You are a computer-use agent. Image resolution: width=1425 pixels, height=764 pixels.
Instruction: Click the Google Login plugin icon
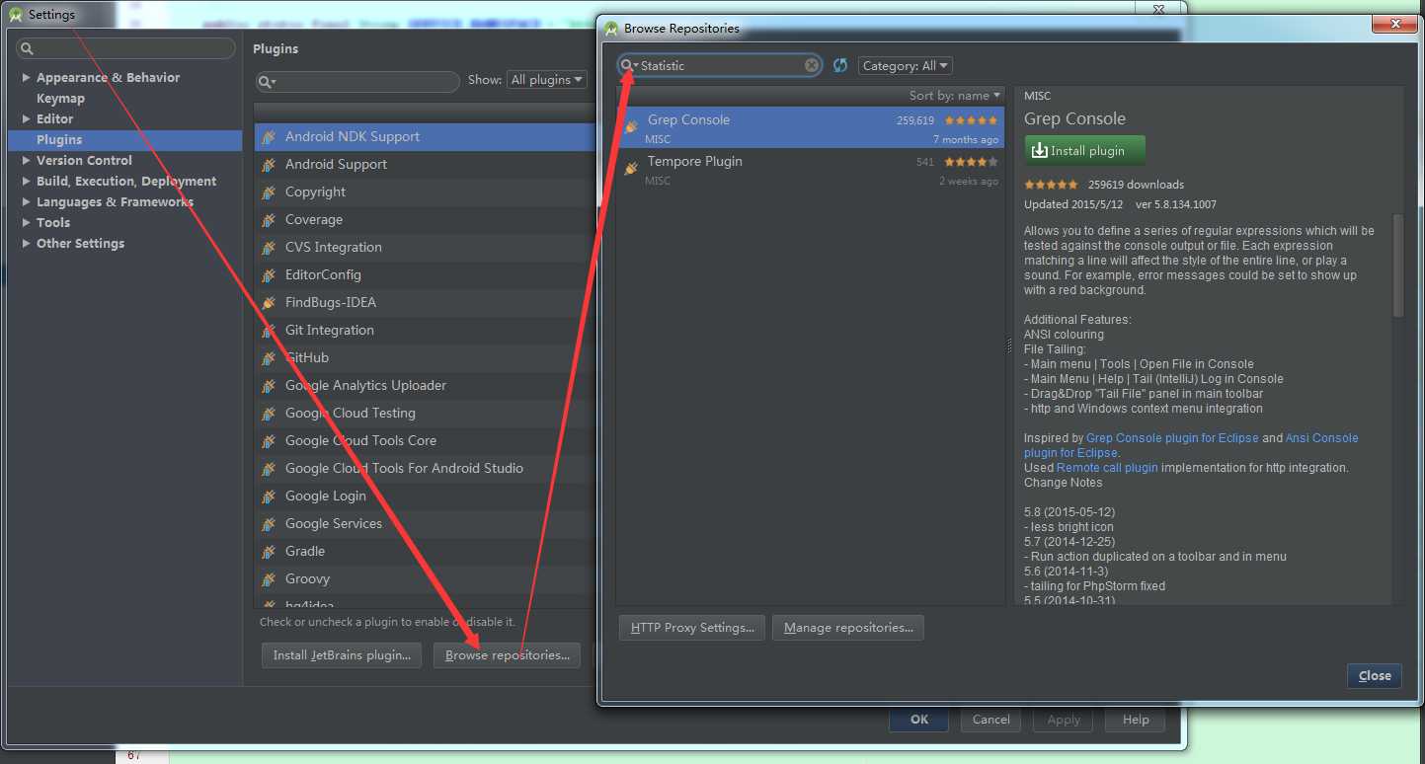[268, 497]
